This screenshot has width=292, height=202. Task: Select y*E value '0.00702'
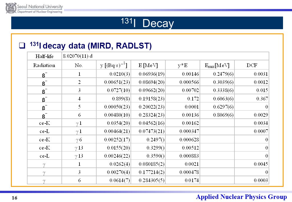point(191,90)
